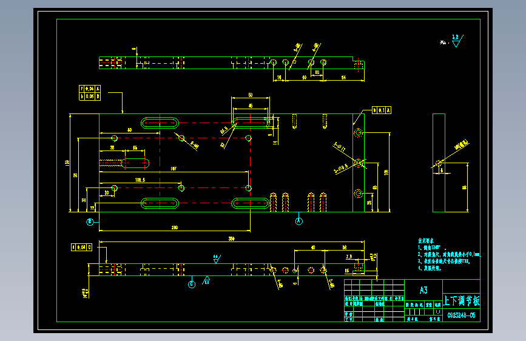Click the 3.2 surface roughness symbol
Screen dimensions: 526x341
[457, 41]
